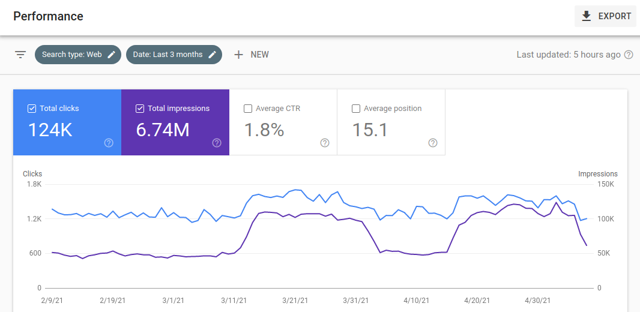Click the EXPORT button

pos(605,16)
